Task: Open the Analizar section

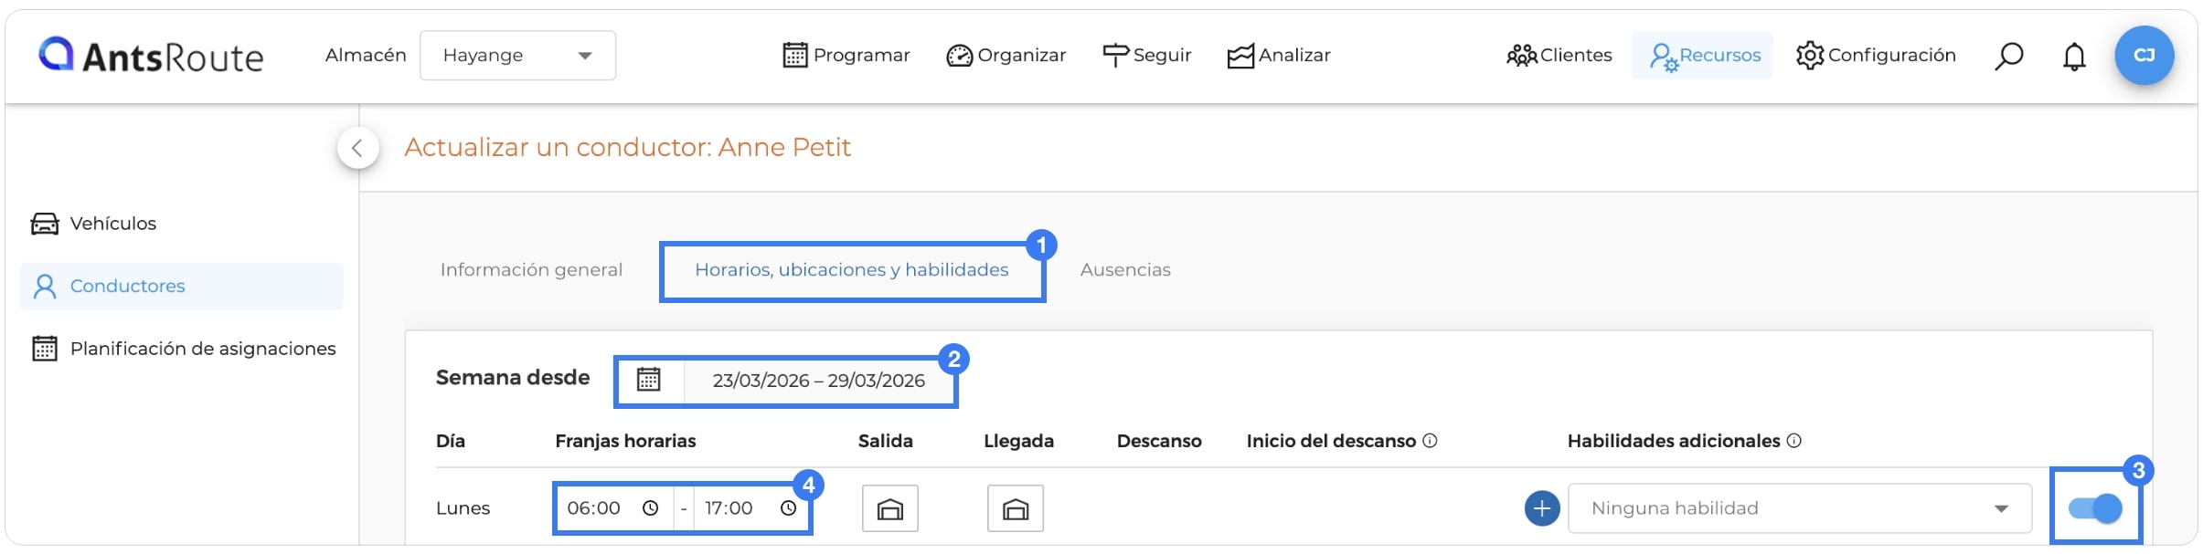Action: coord(1279,56)
